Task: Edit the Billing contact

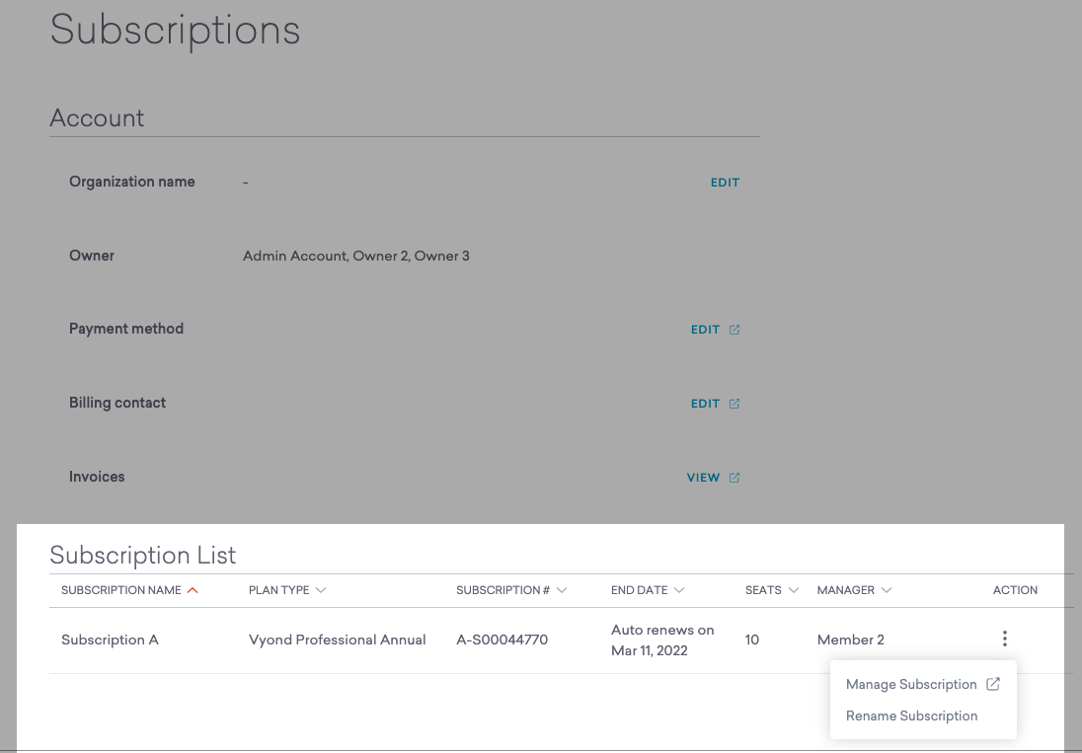Action: [x=704, y=403]
